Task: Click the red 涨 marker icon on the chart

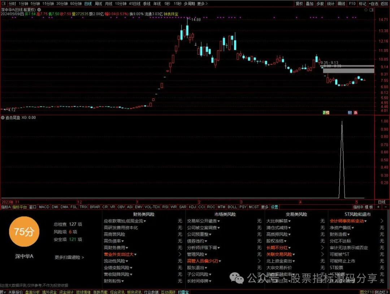Action: [x=356, y=112]
